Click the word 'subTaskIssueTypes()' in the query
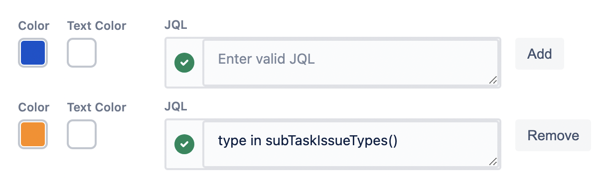 pyautogui.click(x=331, y=141)
